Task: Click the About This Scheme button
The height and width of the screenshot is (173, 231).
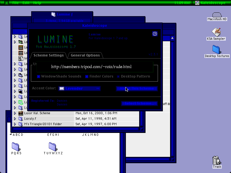Action: pyautogui.click(x=137, y=89)
